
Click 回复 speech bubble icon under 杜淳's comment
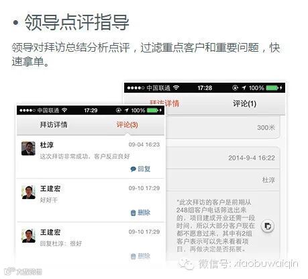coord(133,169)
